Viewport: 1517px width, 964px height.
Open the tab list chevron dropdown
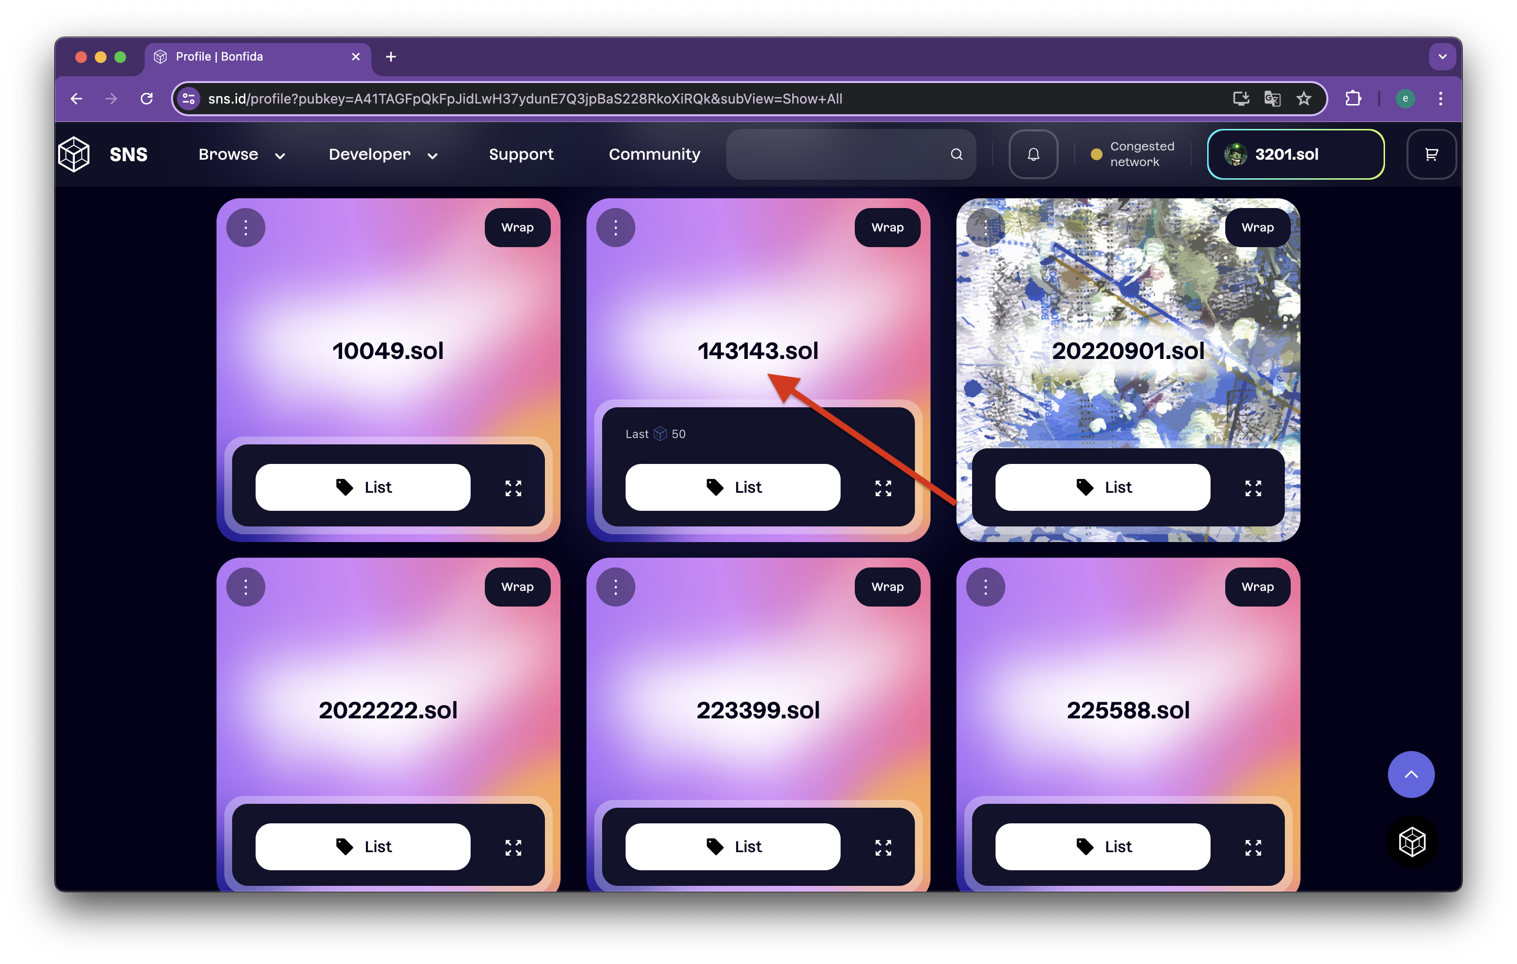point(1442,57)
